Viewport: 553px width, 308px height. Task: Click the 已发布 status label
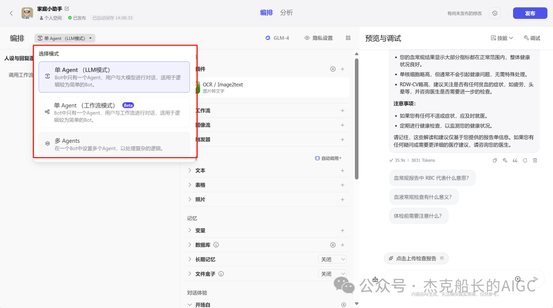pyautogui.click(x=77, y=18)
